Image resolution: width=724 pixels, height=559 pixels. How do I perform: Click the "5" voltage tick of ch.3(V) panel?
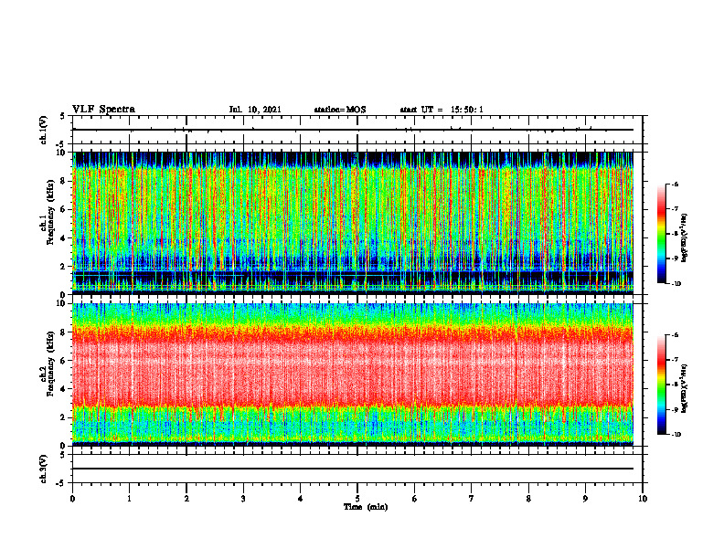pos(62,455)
